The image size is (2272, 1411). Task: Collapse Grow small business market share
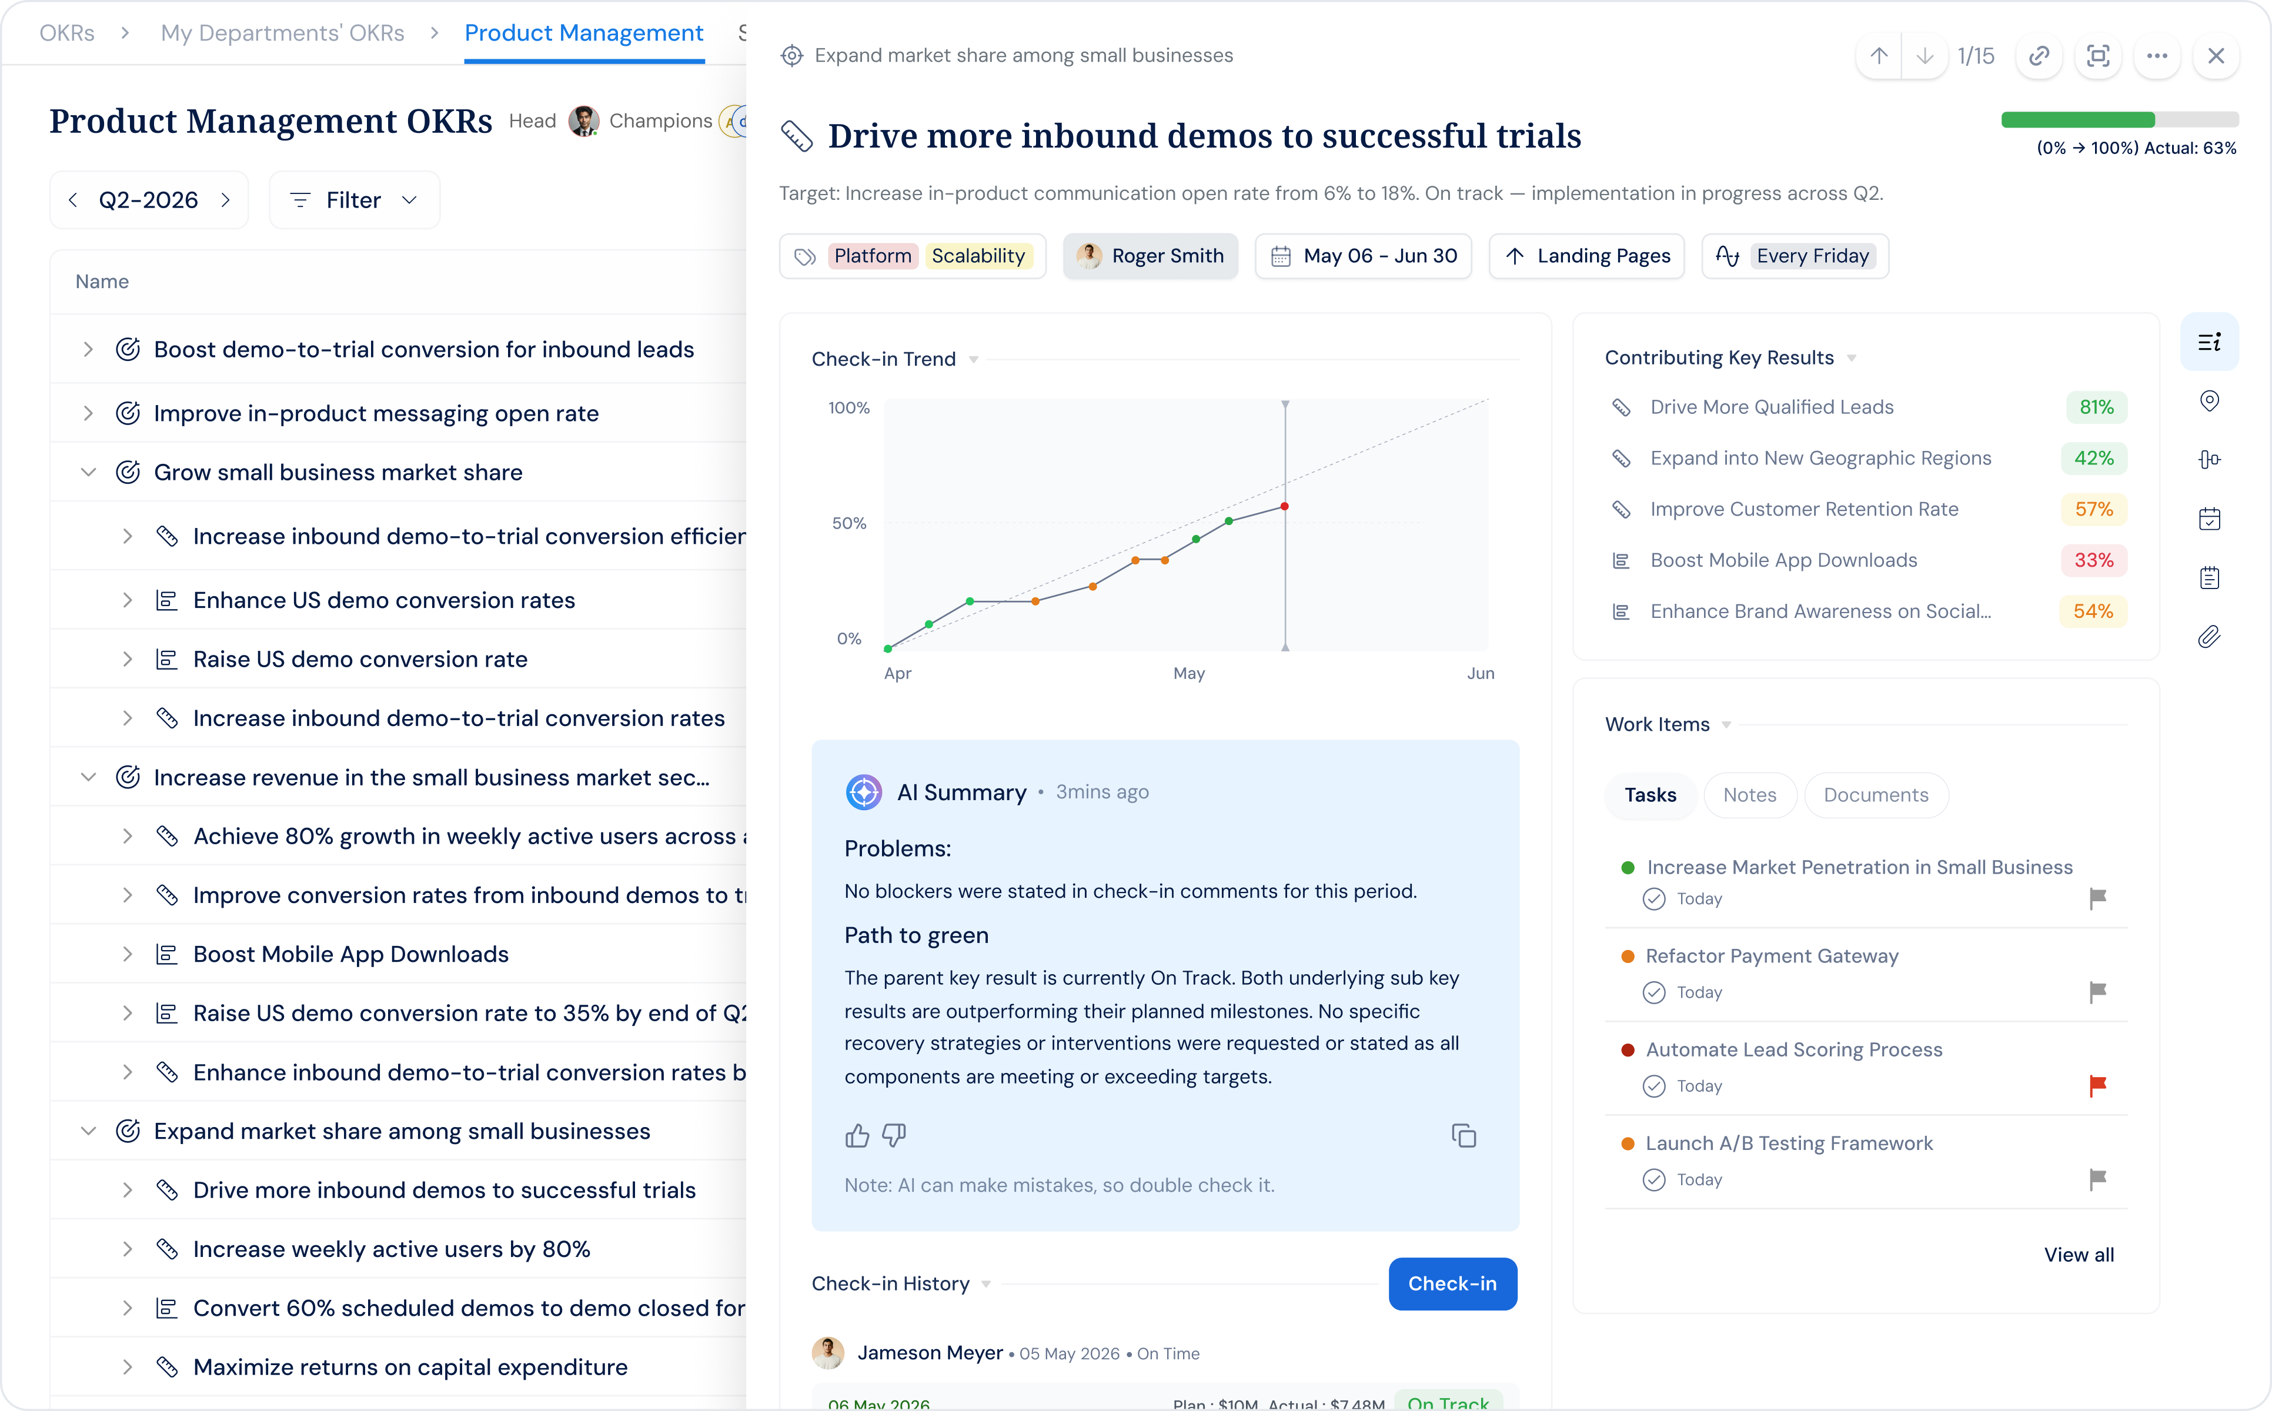88,472
